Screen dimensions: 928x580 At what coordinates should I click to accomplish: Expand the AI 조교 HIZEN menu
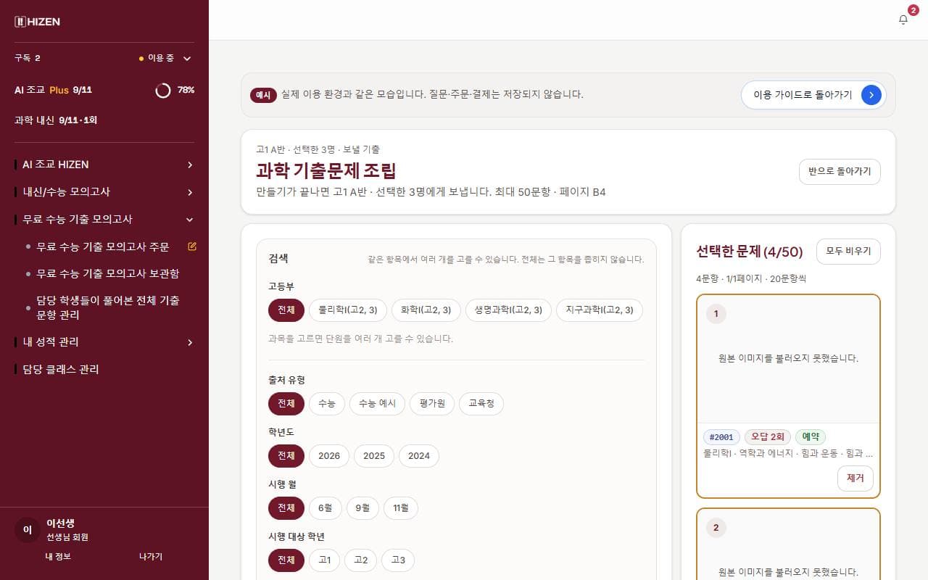click(x=104, y=165)
